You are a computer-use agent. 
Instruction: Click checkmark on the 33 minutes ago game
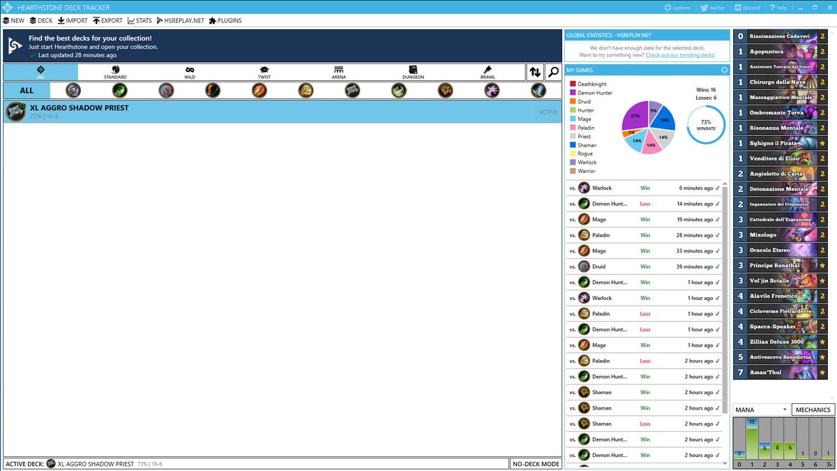718,251
